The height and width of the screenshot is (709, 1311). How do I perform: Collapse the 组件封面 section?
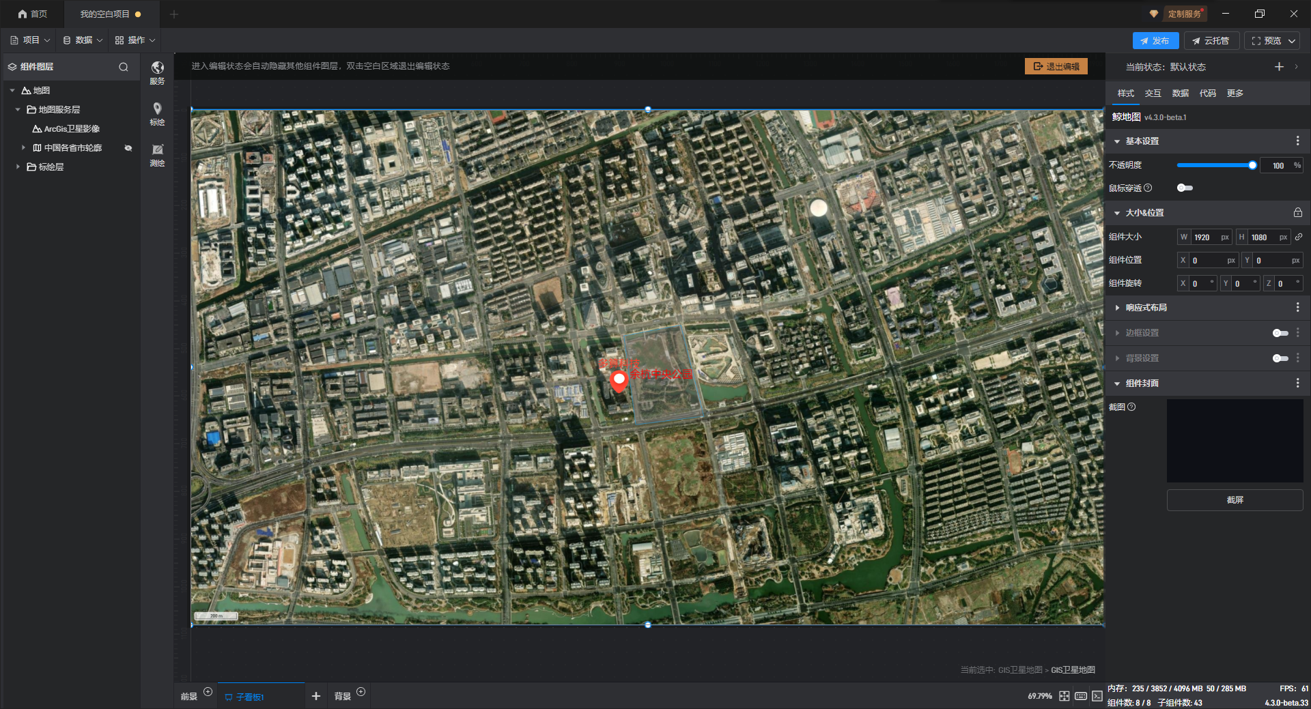click(1117, 384)
